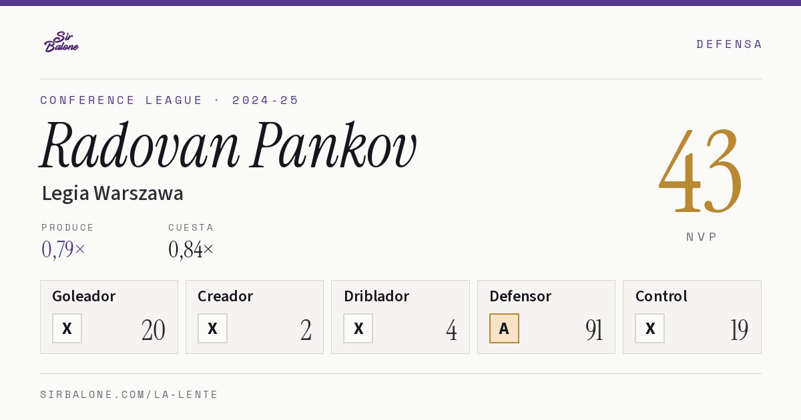801x420 pixels.
Task: Click the Conference League 2024-25 heading
Action: (x=170, y=100)
